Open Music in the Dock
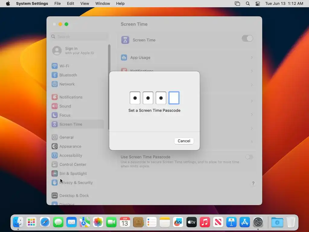Viewport: 309px width, 232px height. click(x=205, y=222)
